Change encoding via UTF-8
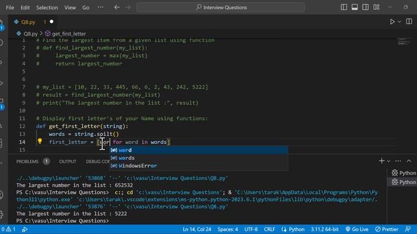Viewport: 417px width, 234px height. pos(251,229)
